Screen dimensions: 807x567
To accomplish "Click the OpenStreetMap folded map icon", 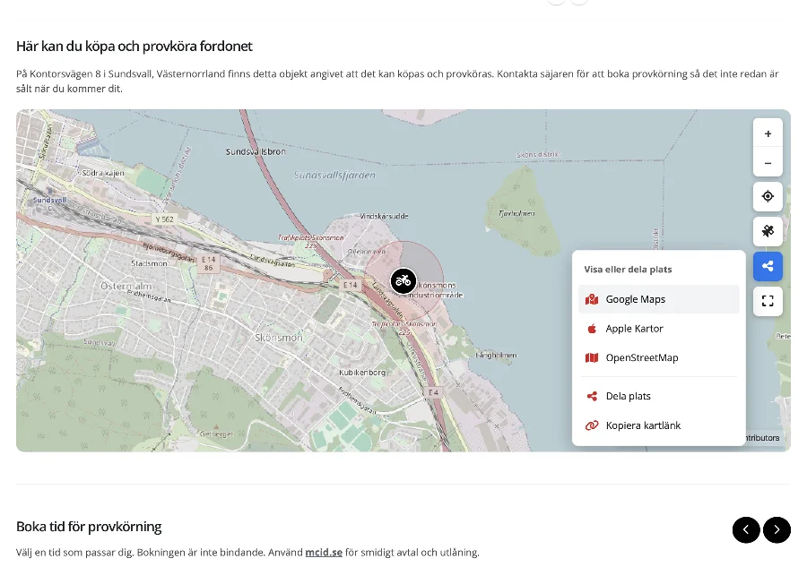I will click(592, 357).
